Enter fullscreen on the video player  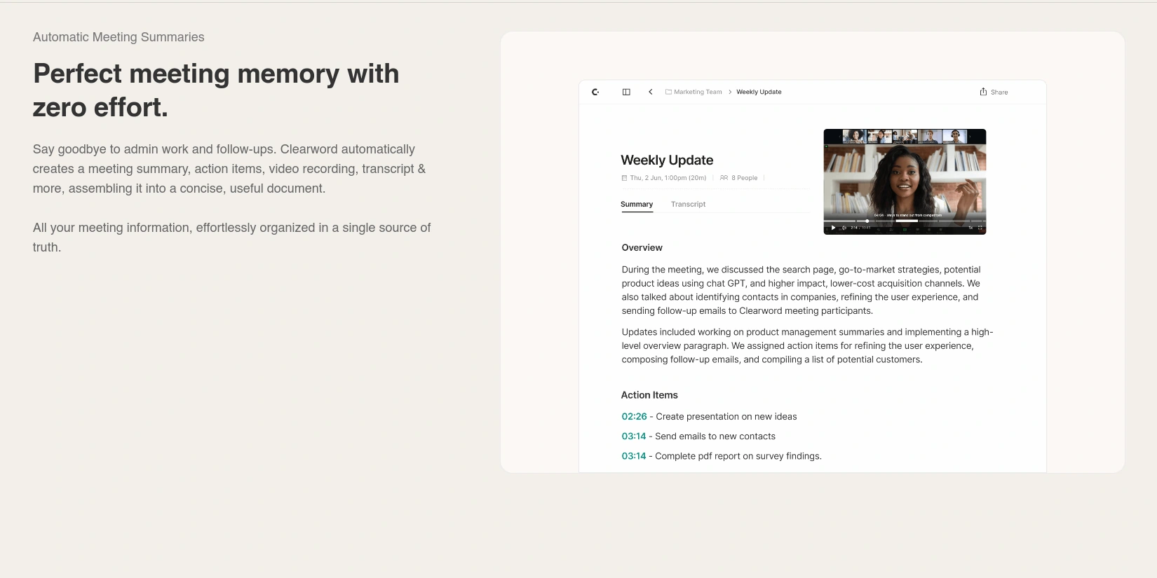pyautogui.click(x=980, y=228)
